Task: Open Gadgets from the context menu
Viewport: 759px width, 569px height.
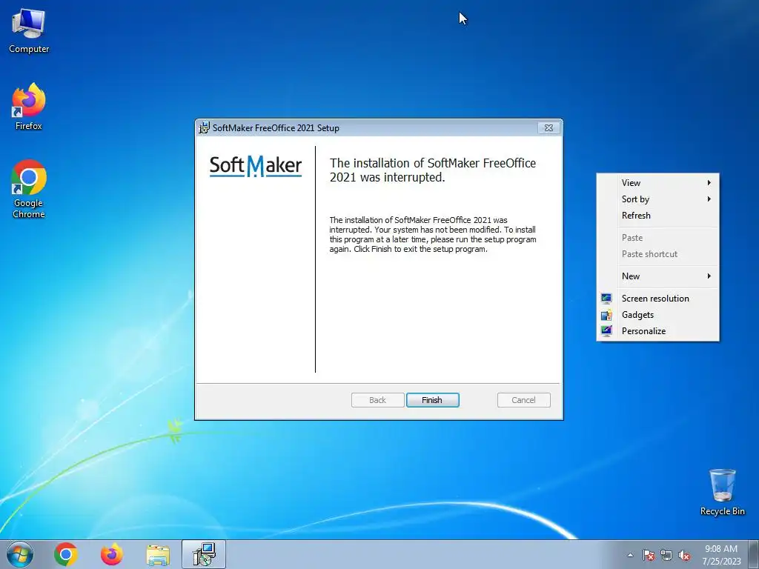Action: pos(658,315)
